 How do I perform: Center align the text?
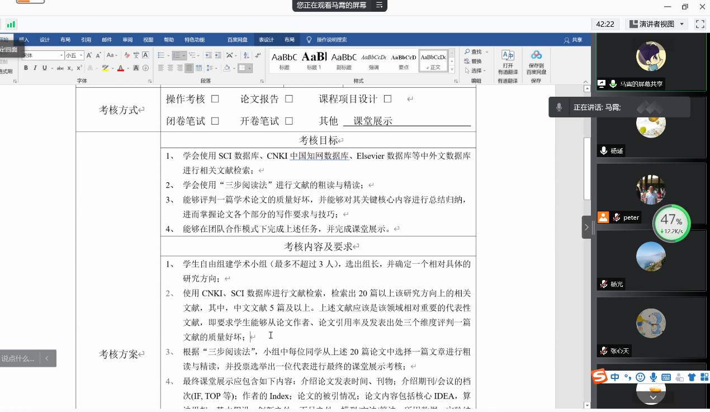coord(171,68)
